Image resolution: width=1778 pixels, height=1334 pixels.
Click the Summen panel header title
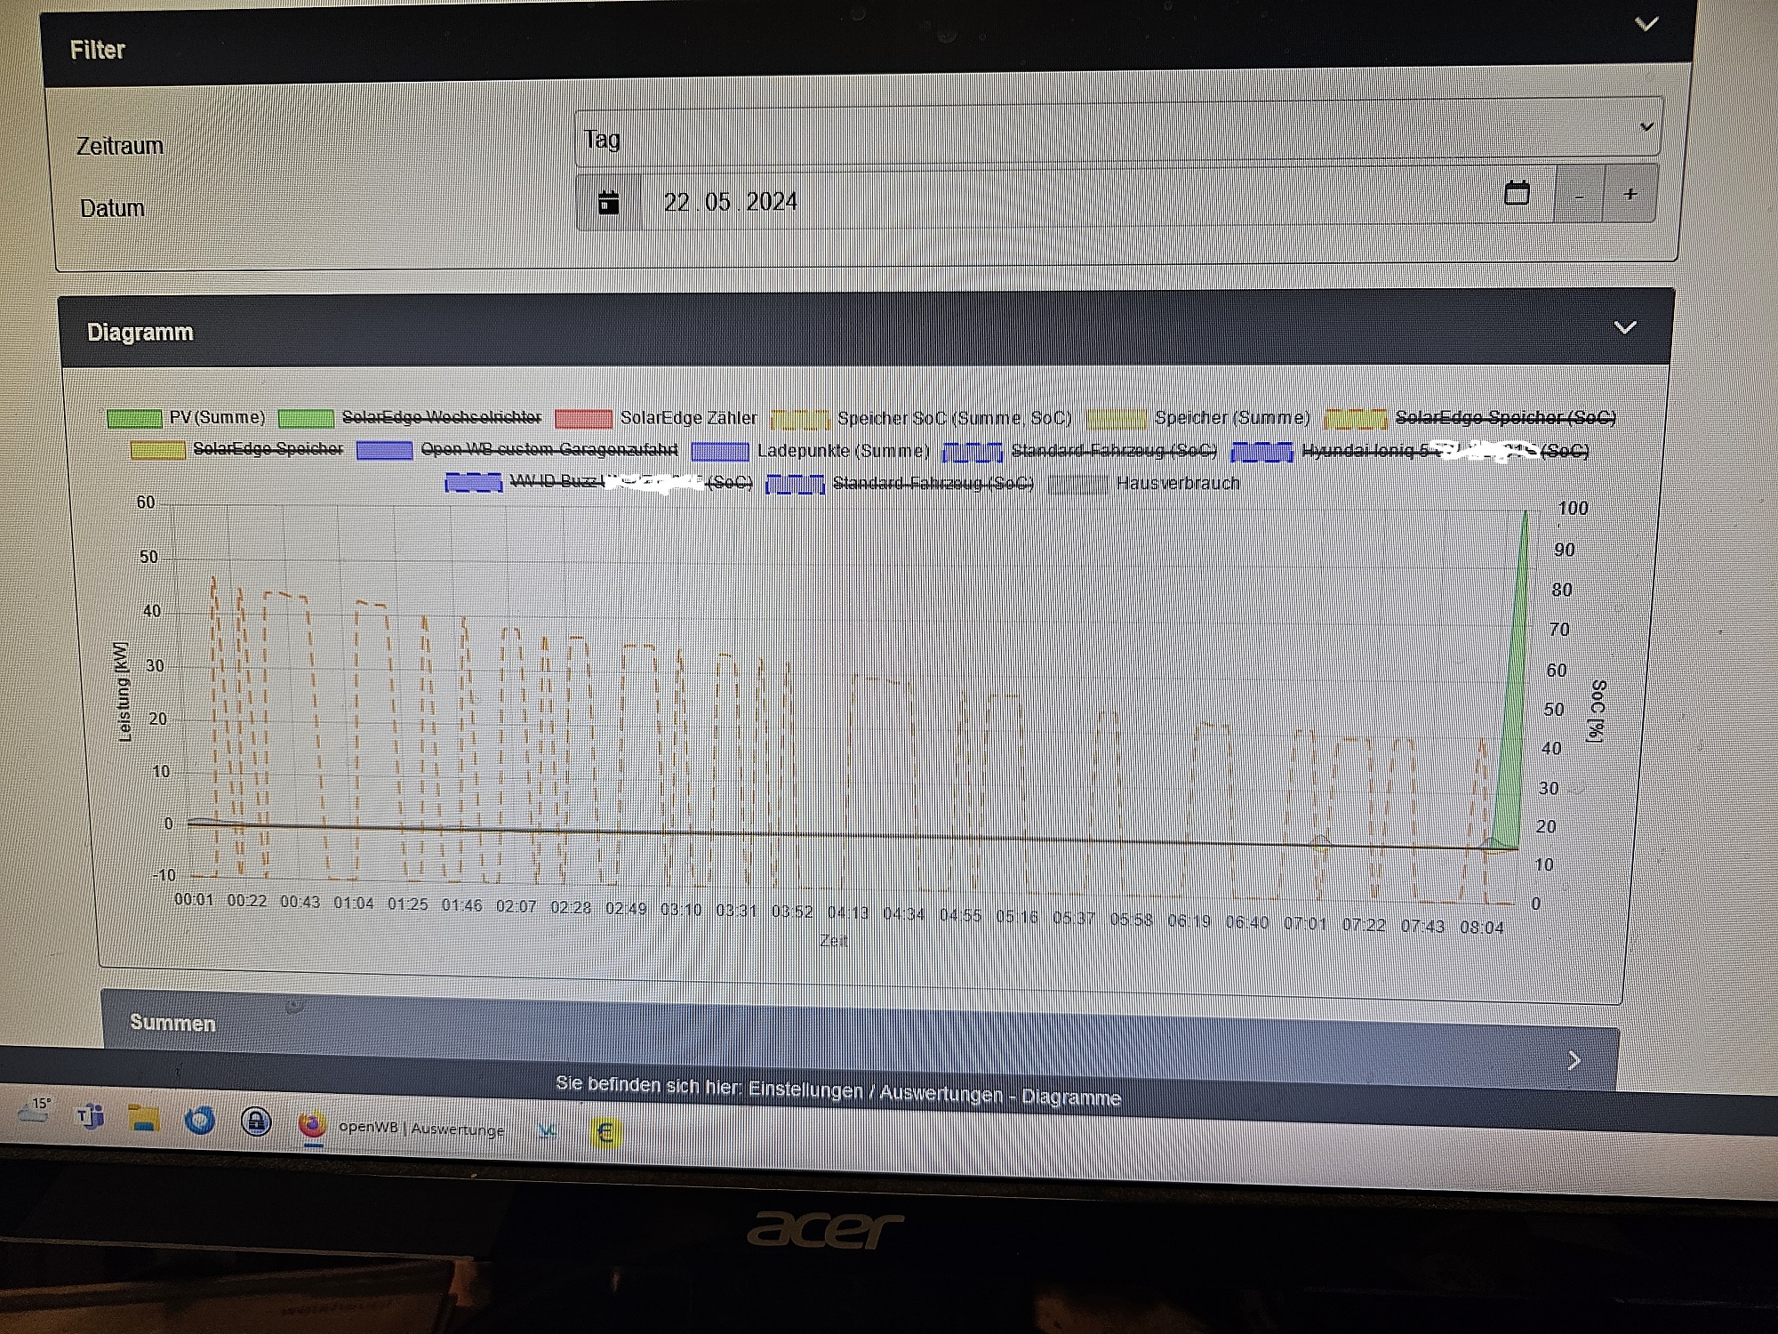172,1023
